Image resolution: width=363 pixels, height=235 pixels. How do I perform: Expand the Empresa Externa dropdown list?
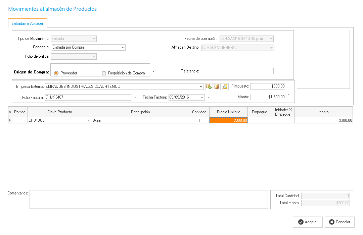[201, 87]
